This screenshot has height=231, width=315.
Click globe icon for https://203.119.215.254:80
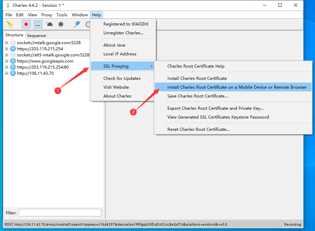tap(13, 67)
